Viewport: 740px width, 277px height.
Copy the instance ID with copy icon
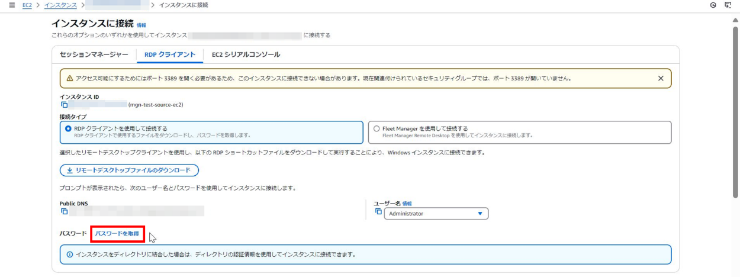[65, 105]
